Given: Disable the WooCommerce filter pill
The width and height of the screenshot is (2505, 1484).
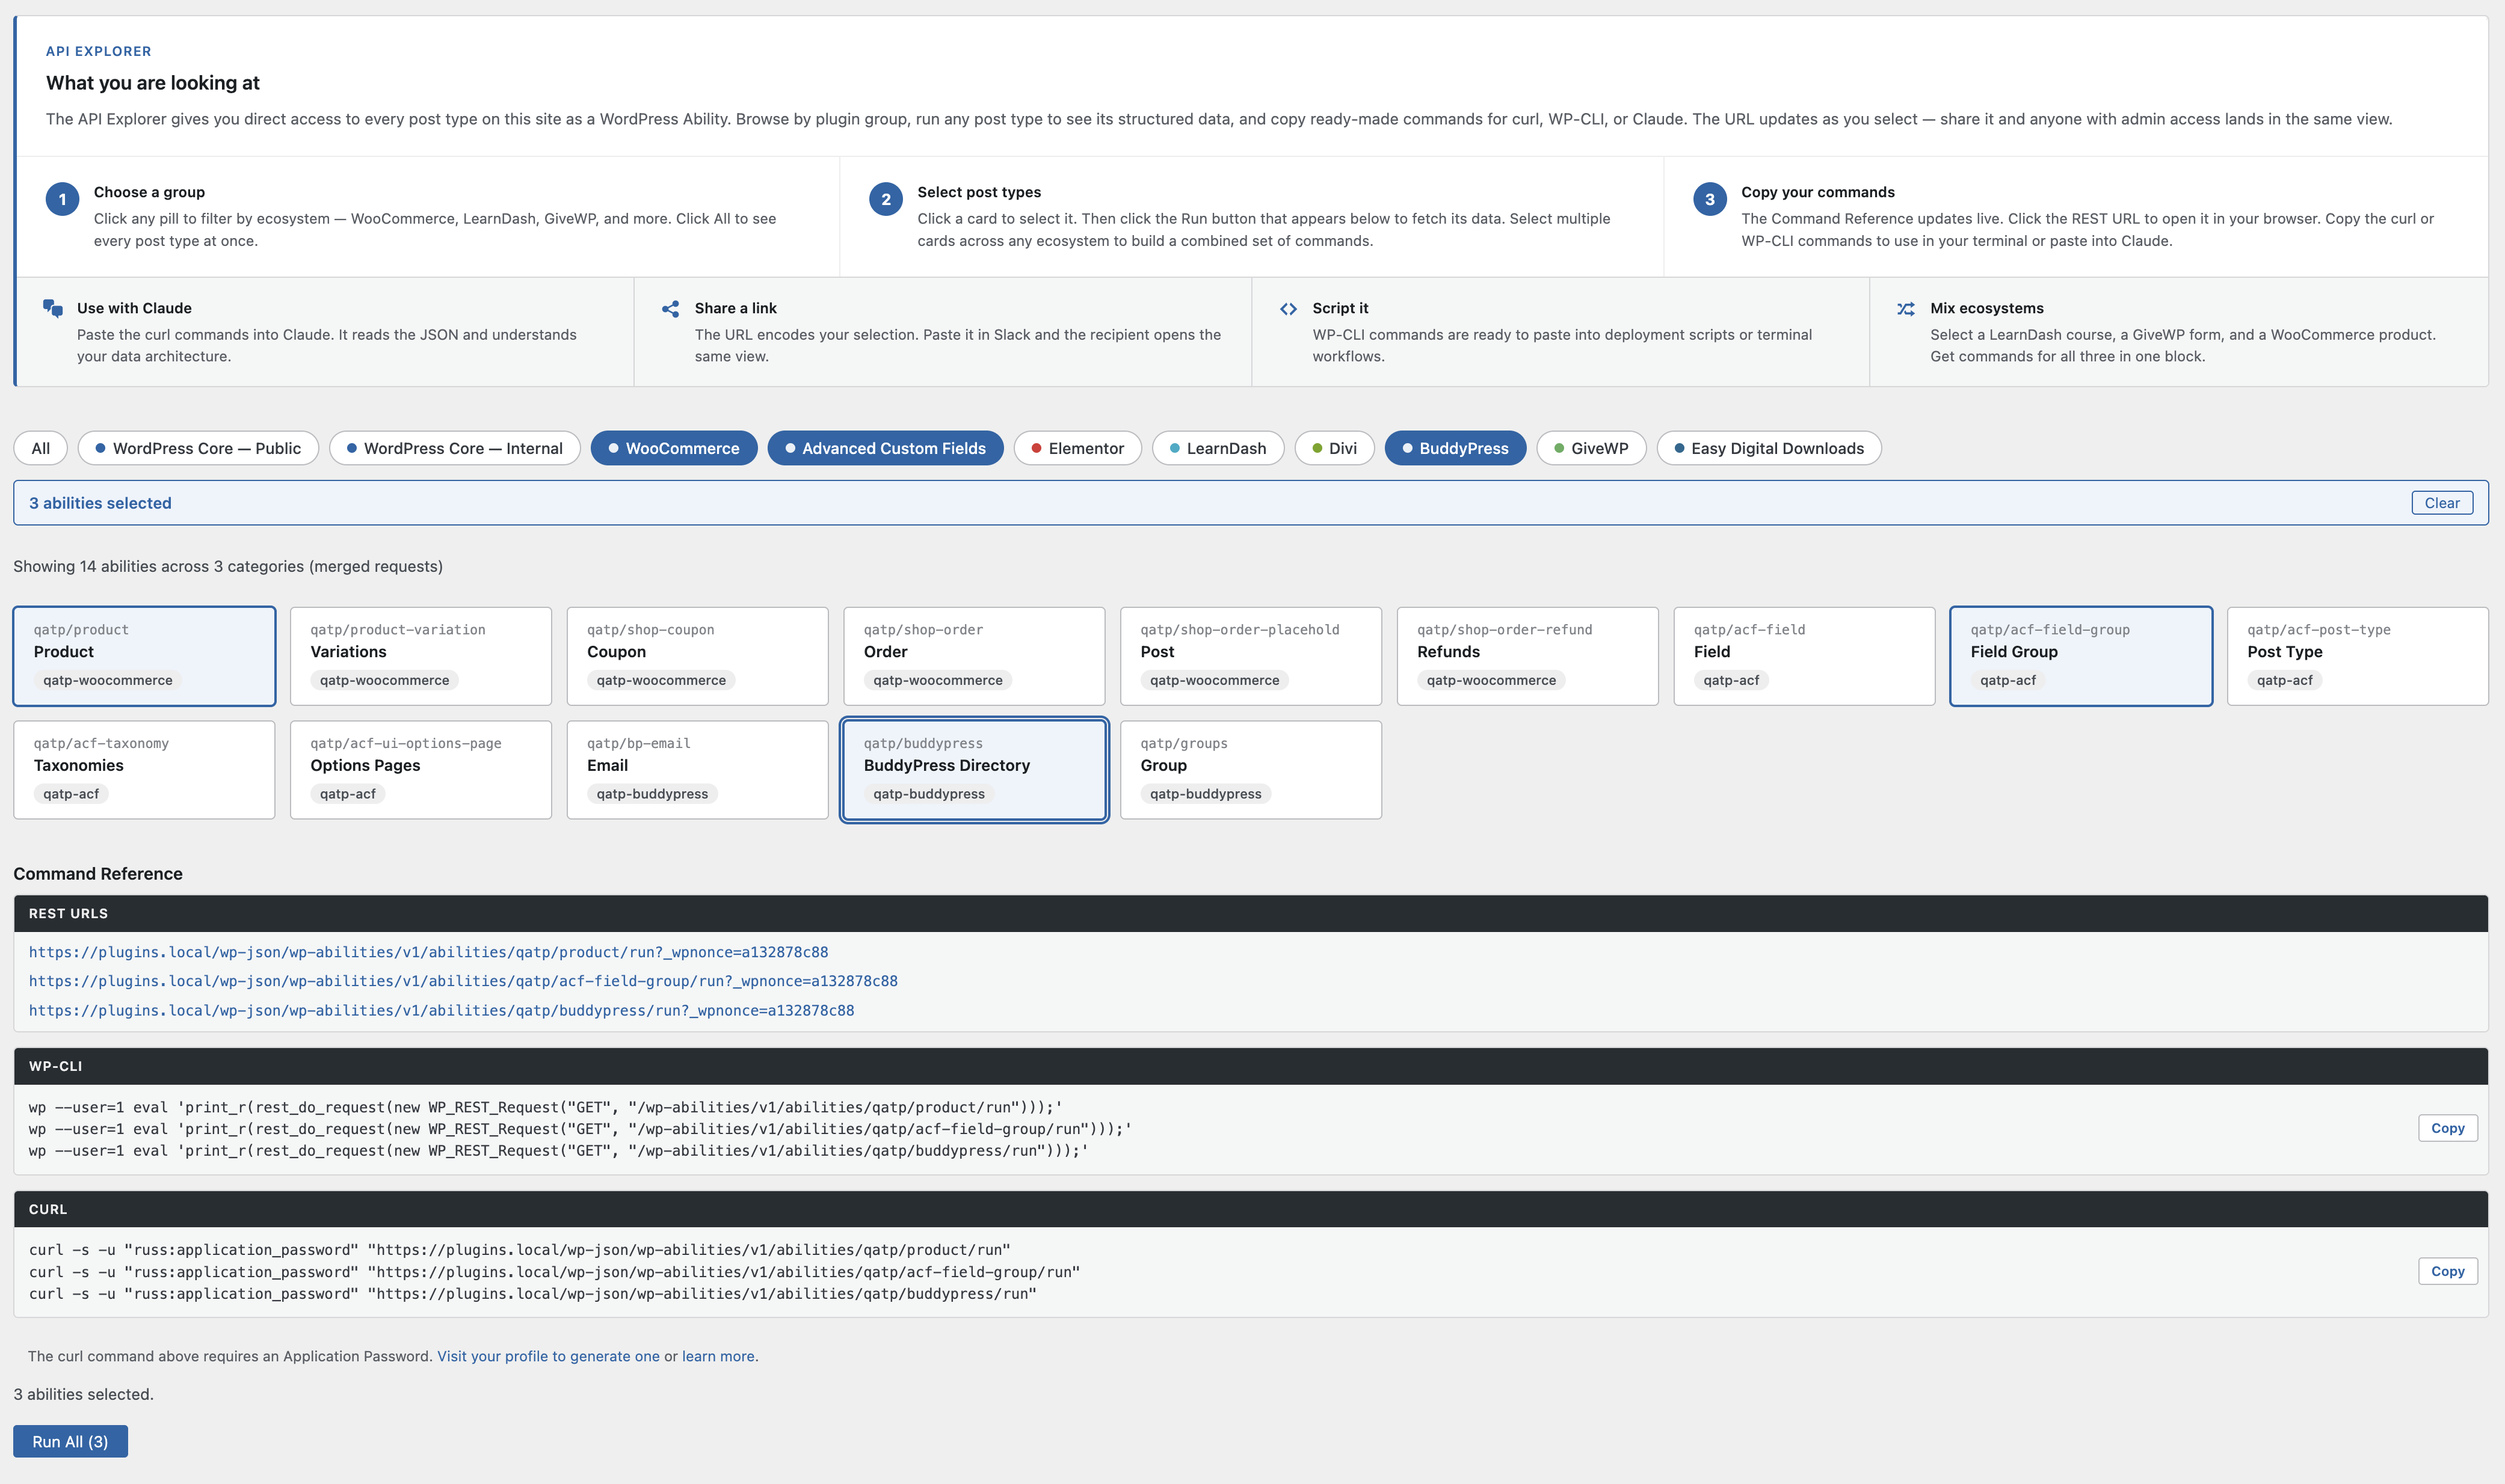Looking at the screenshot, I should (674, 448).
